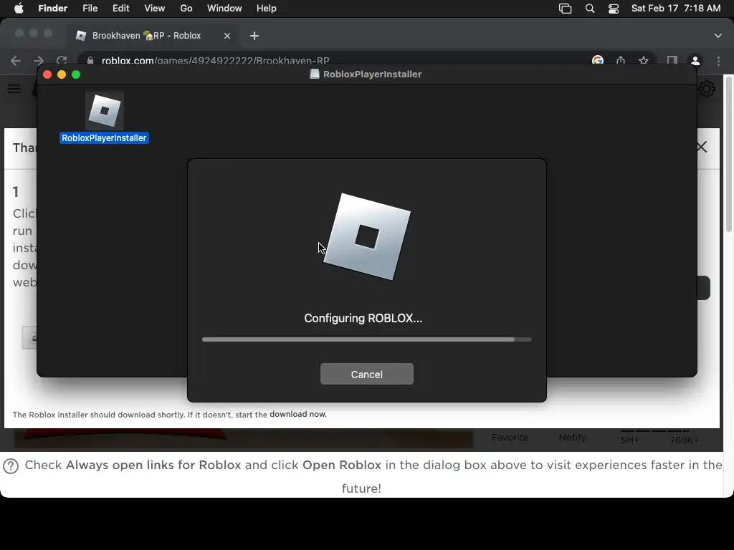Click the date and time in menu bar
Screen dimensions: 734x550
676,9
